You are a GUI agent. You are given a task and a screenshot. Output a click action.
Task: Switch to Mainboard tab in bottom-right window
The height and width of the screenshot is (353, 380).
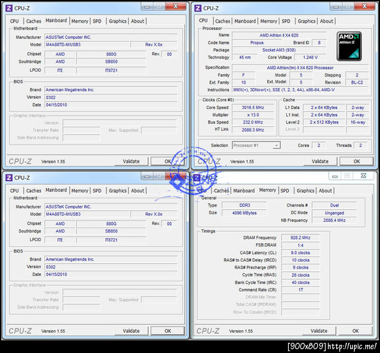(244, 191)
